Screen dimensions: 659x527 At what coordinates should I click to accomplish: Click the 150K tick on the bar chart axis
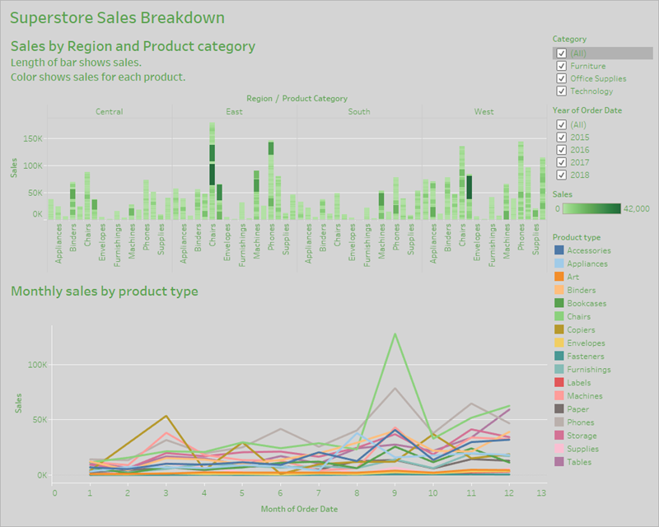point(33,138)
